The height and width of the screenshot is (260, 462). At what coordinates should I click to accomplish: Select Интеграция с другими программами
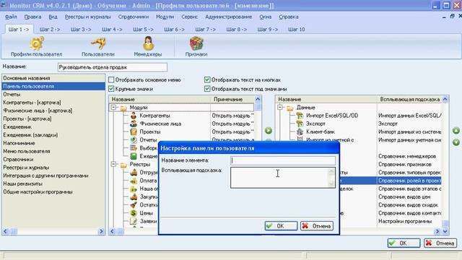tap(53, 175)
